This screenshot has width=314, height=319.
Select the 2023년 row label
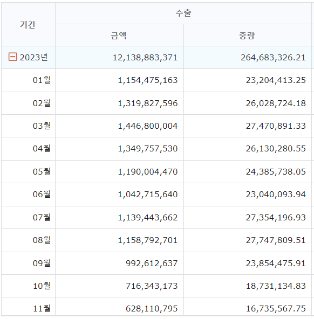[x=34, y=57]
